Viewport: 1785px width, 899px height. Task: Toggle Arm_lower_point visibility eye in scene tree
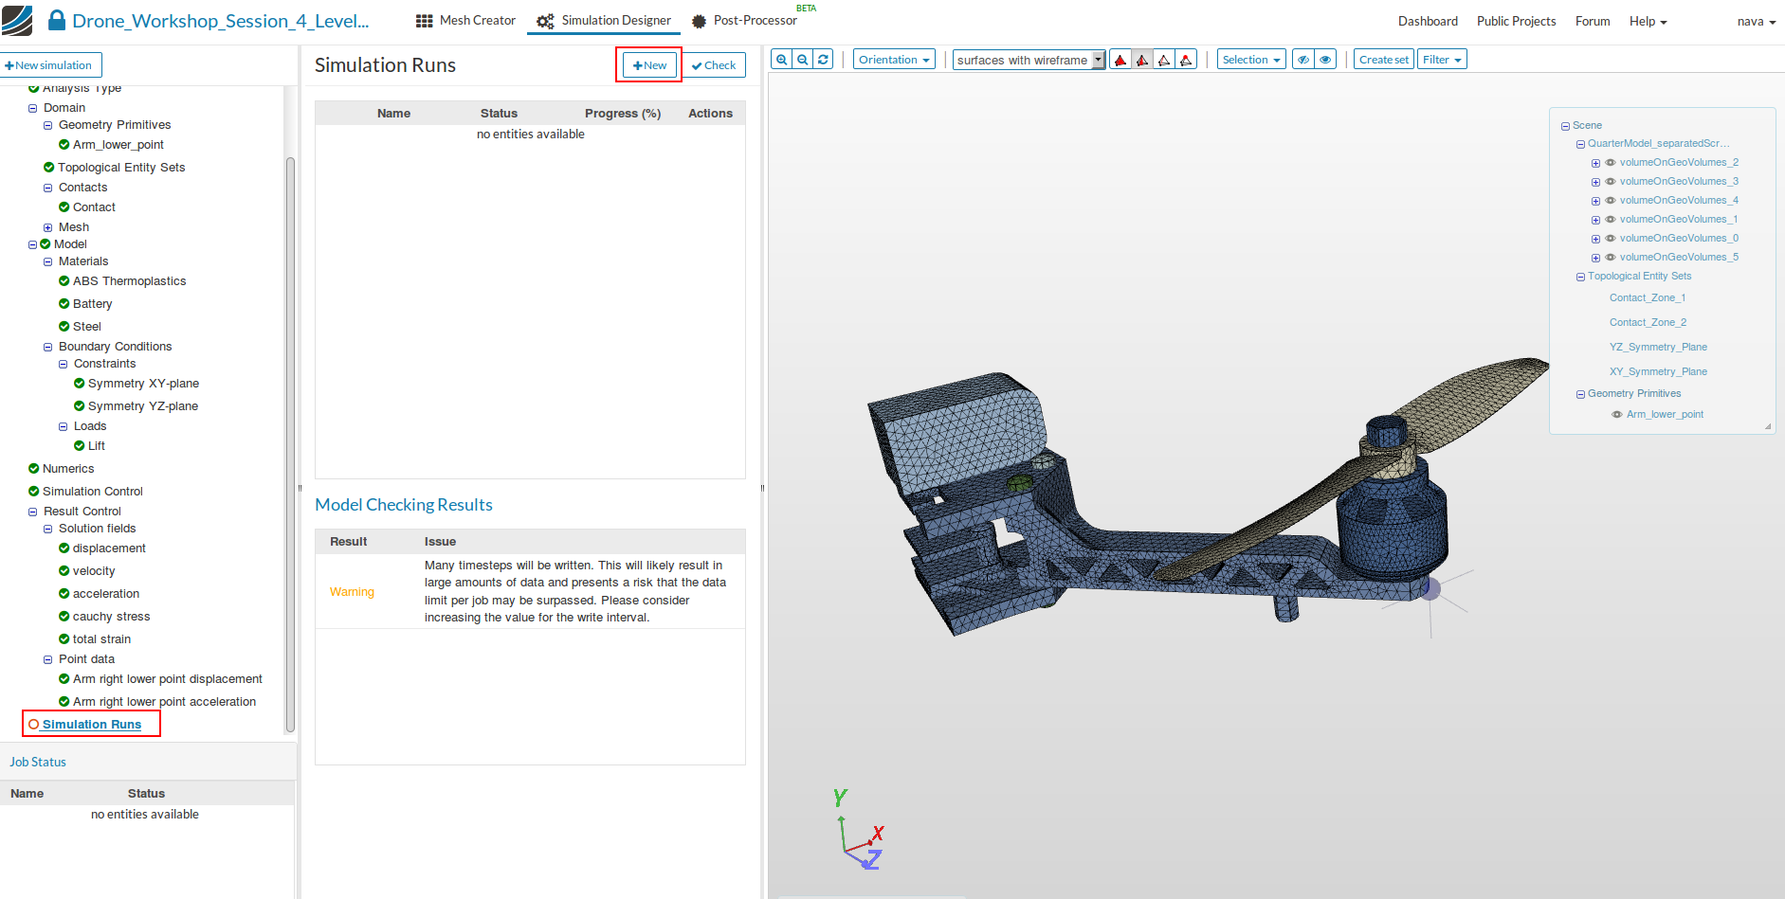click(x=1616, y=415)
